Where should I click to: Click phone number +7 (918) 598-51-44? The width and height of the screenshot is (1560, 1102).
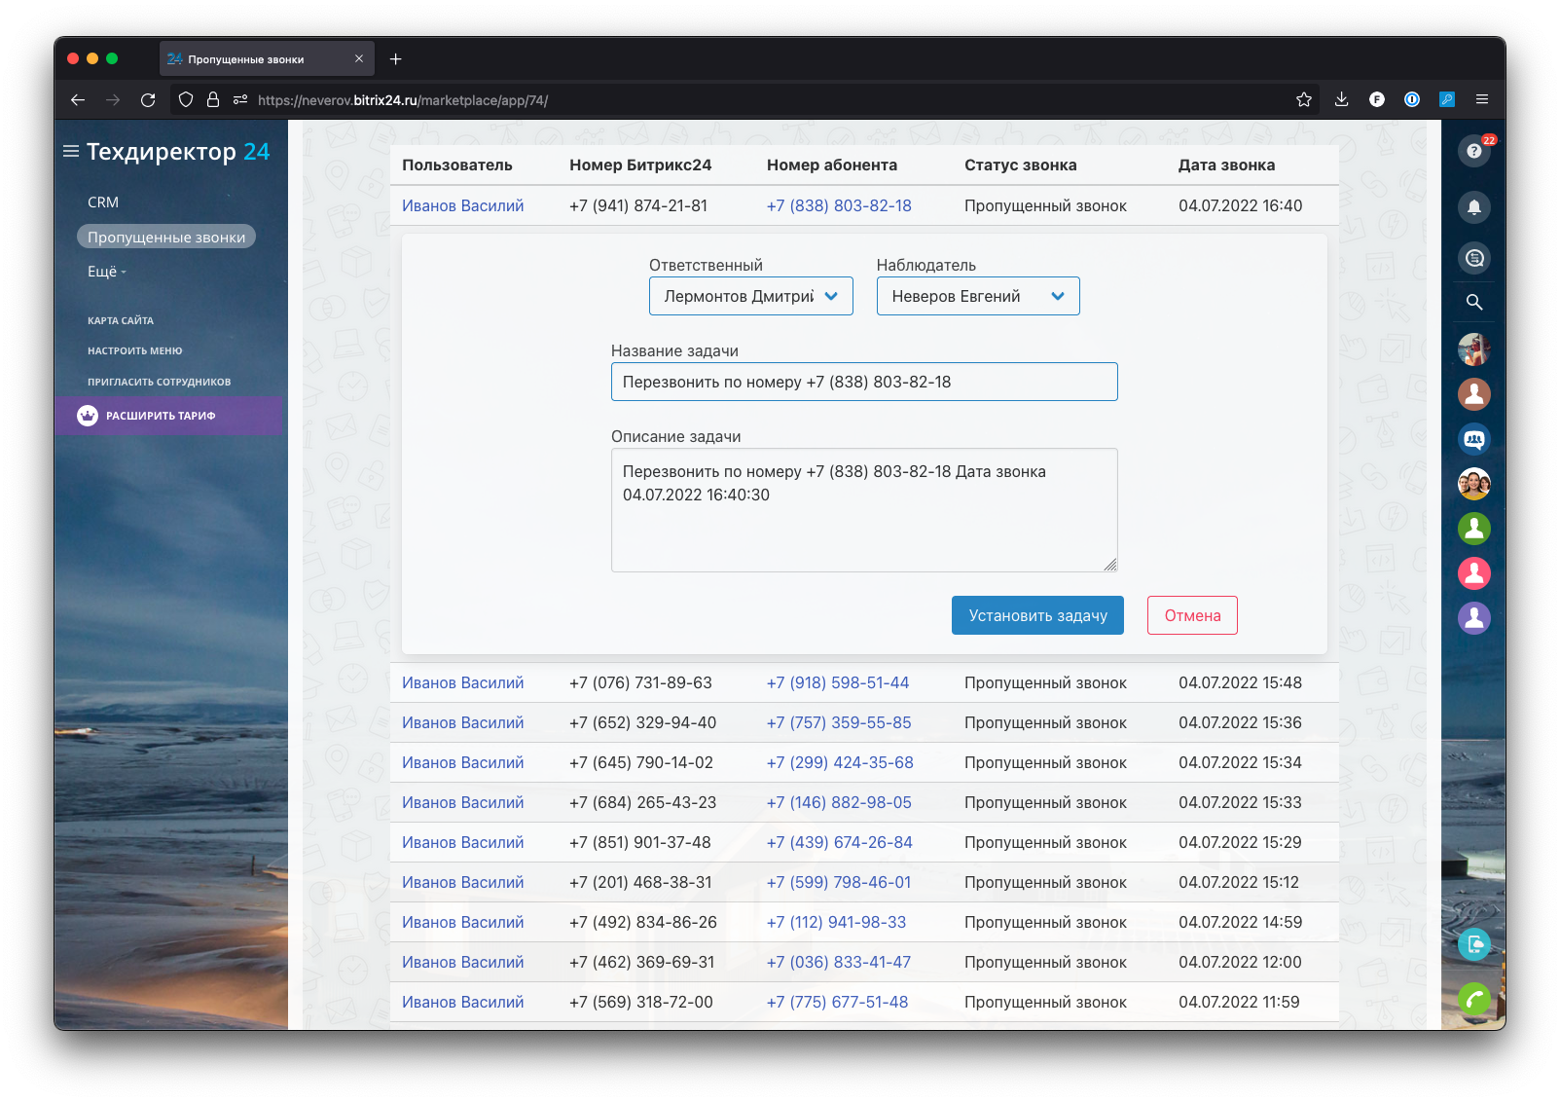[x=837, y=682]
